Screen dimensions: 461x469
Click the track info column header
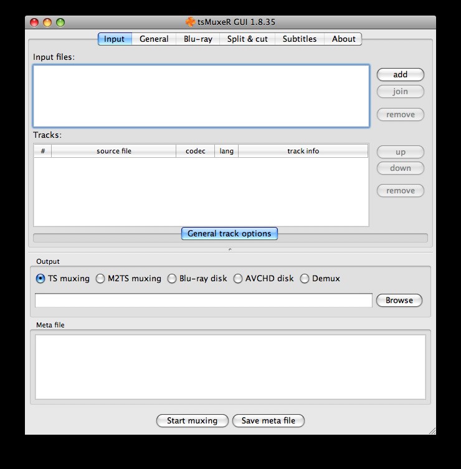tap(303, 151)
